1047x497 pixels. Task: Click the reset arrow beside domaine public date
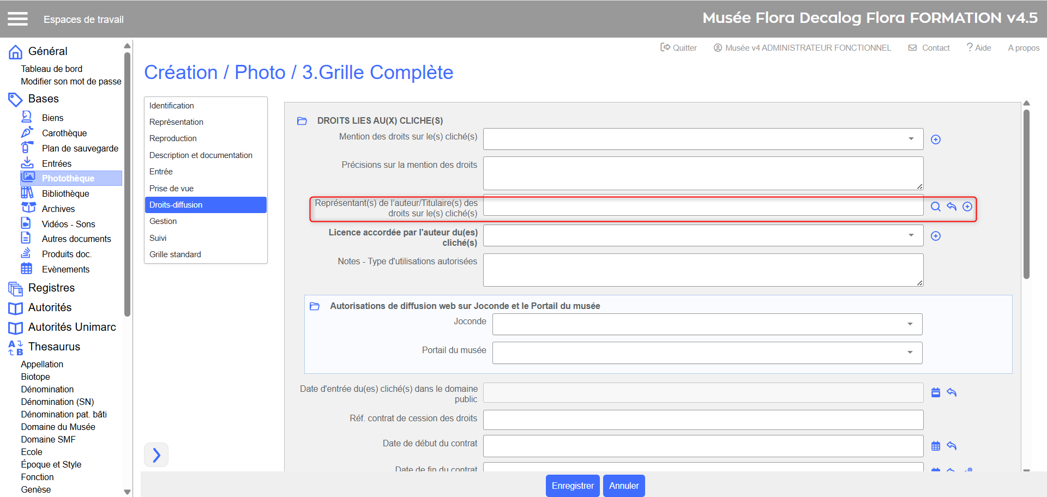pyautogui.click(x=952, y=392)
